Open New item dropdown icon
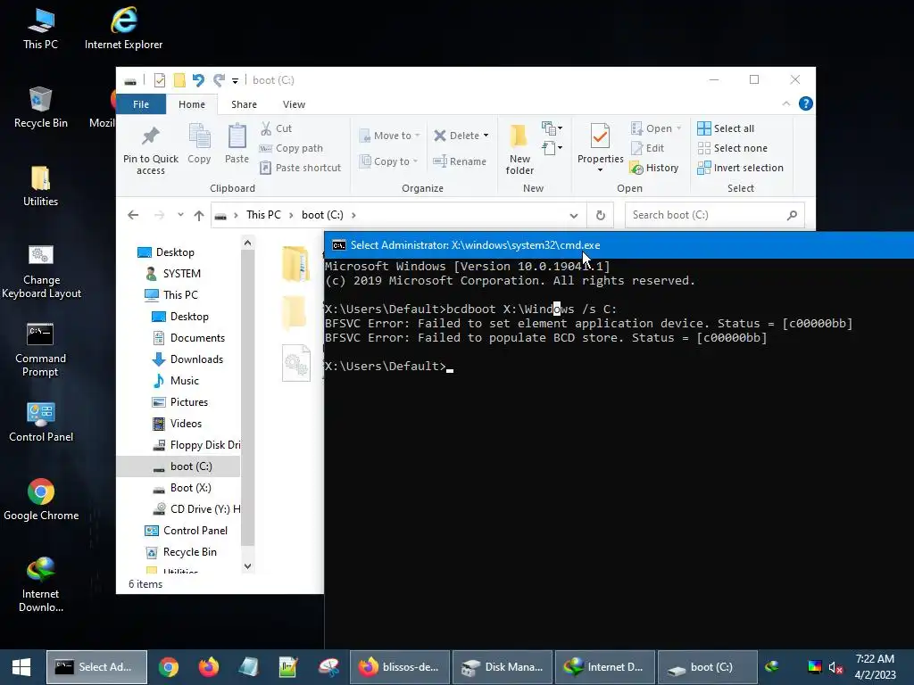The image size is (914, 685). tap(552, 128)
